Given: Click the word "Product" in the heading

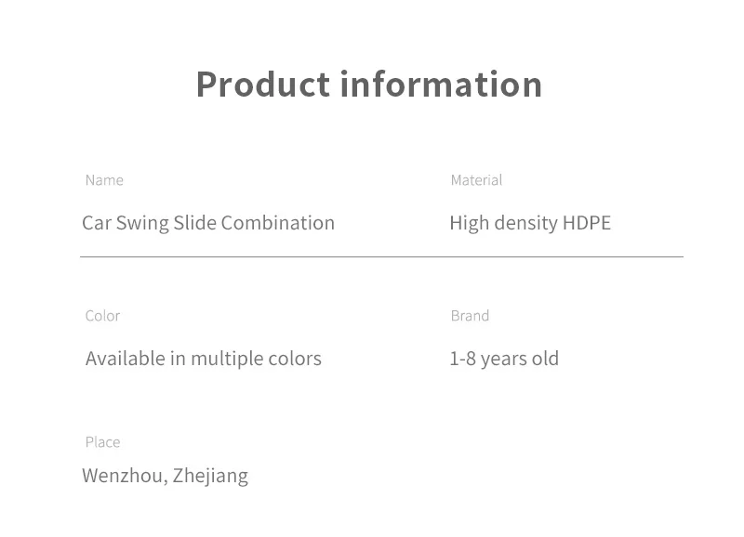Looking at the screenshot, I should click(x=263, y=84).
